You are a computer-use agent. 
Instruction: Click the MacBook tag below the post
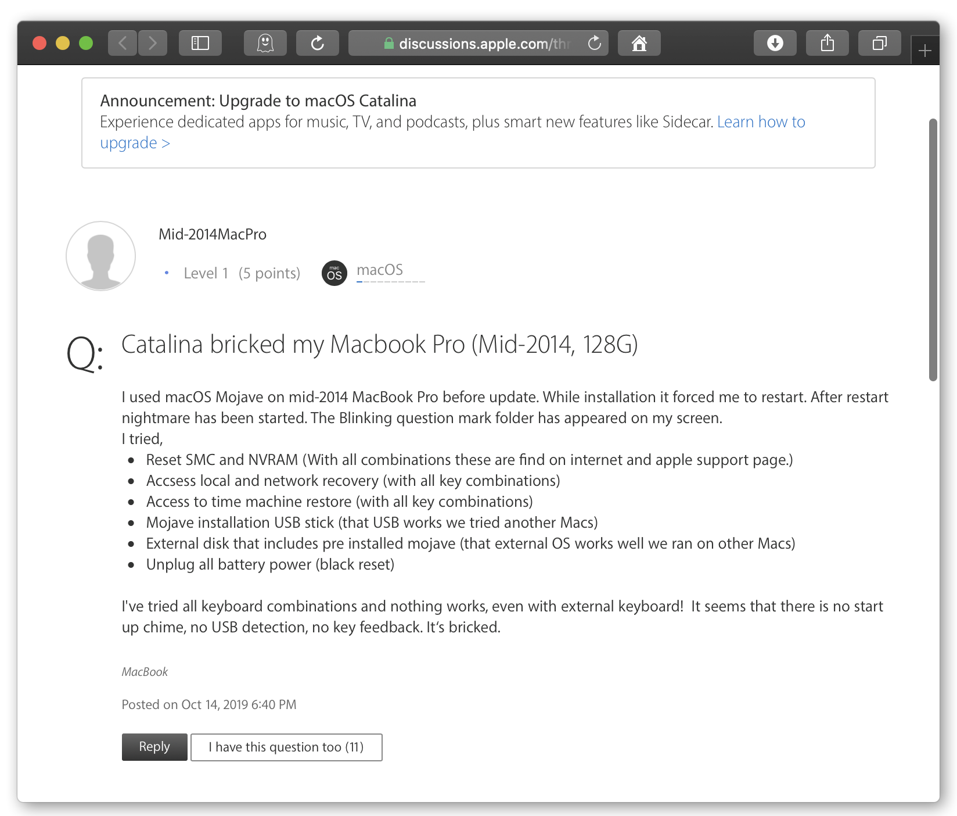[x=145, y=672]
